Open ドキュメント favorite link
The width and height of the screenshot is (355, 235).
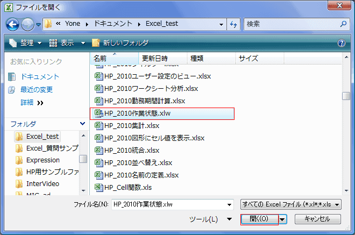point(40,77)
